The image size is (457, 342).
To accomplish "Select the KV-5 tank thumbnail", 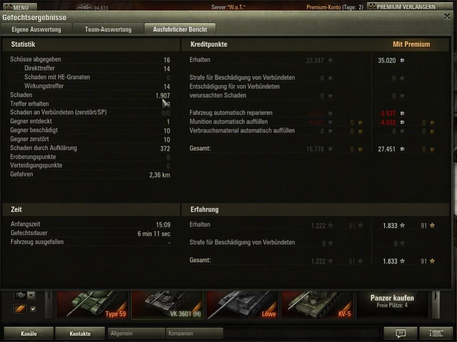I will point(317,304).
